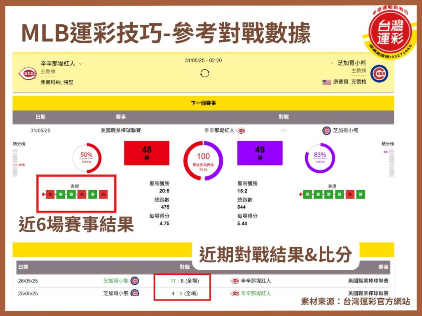This screenshot has height=316, width=422.
Task: Click the 4 : 6 (全場) score
Action: (x=185, y=293)
